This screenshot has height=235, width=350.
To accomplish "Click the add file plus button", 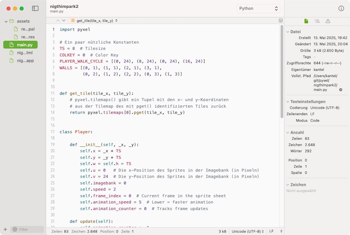I will click(x=5, y=230).
